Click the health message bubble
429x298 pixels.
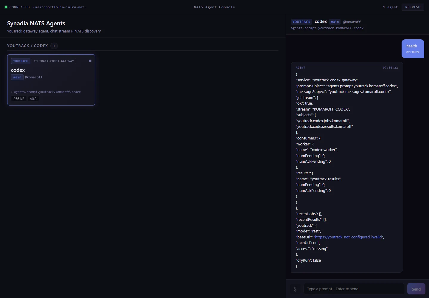(413, 49)
